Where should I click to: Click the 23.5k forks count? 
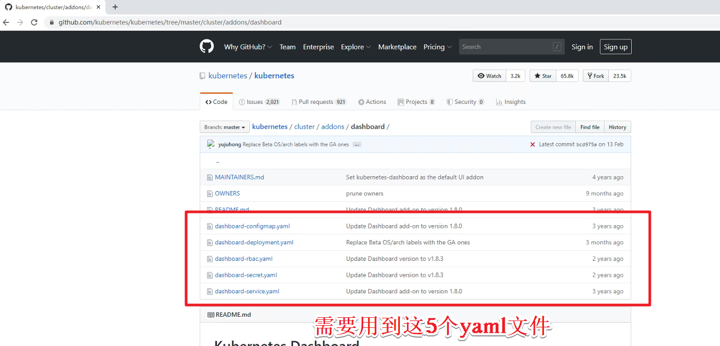[619, 76]
